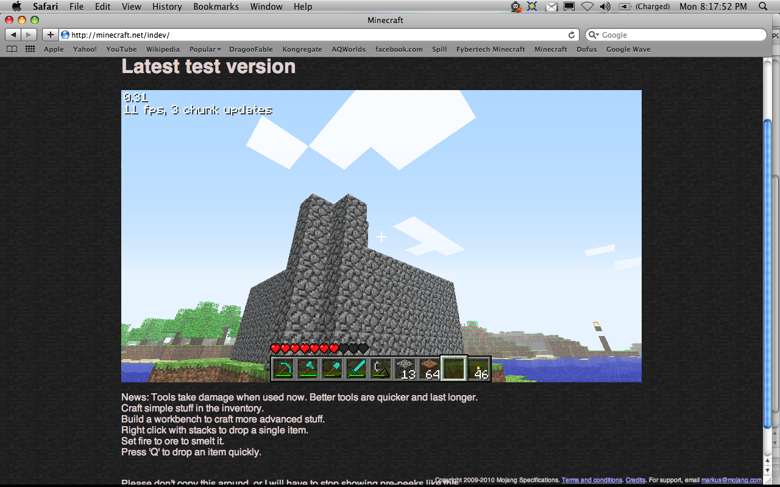Click the "Set fire to ore to smelt it." line
The image size is (780, 487).
click(173, 441)
